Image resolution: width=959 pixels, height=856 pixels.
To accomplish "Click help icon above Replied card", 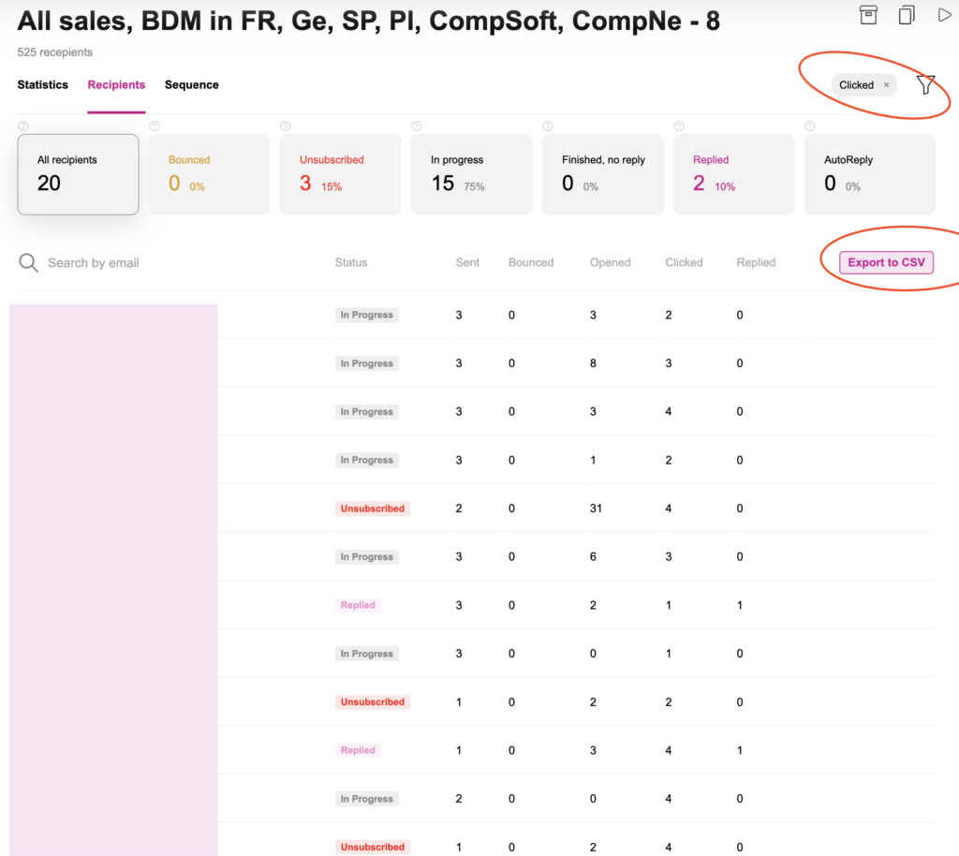I will (678, 126).
